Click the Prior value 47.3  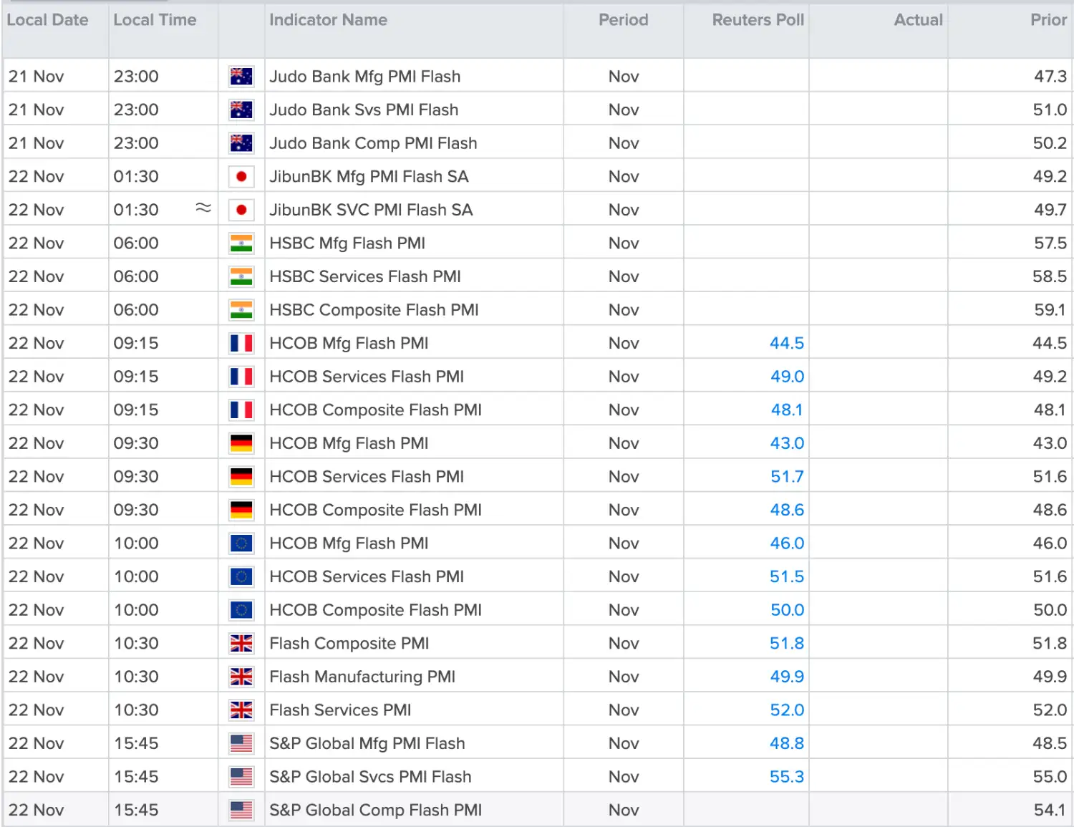click(1050, 77)
